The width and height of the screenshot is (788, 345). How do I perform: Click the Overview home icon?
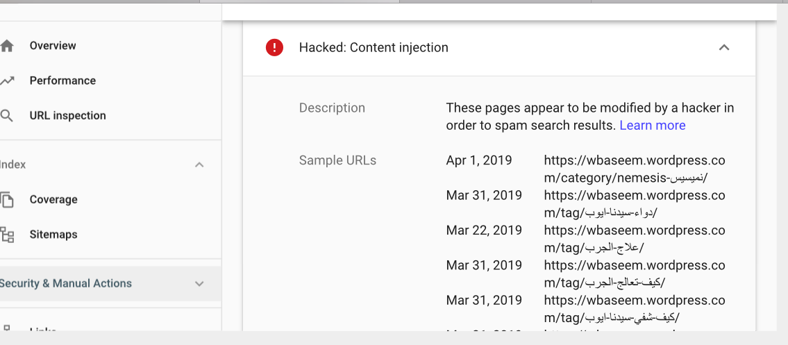(x=7, y=46)
